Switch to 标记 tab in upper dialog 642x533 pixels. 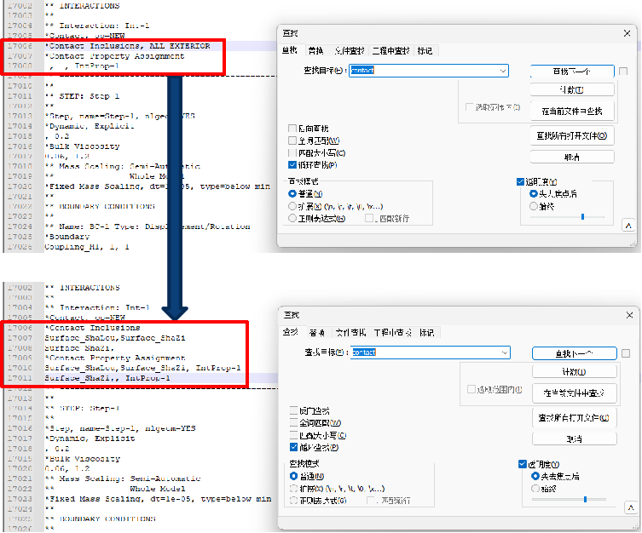[425, 51]
